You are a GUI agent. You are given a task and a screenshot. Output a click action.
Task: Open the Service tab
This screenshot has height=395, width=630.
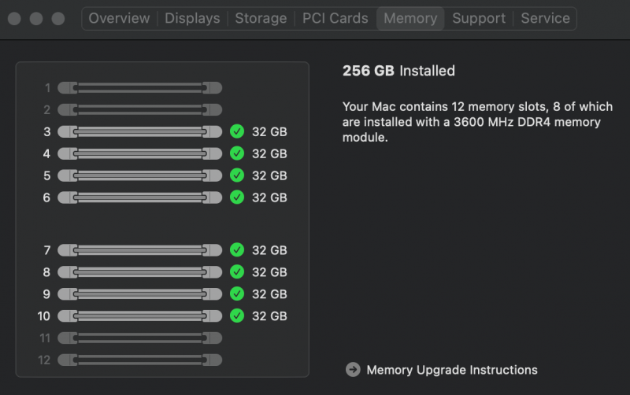pos(545,18)
